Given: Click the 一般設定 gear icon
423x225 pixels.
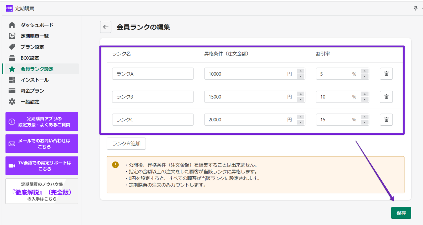Looking at the screenshot, I should 12,101.
